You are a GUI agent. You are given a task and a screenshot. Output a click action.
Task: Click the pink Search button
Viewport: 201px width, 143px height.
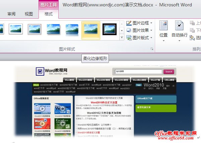[x=169, y=72]
